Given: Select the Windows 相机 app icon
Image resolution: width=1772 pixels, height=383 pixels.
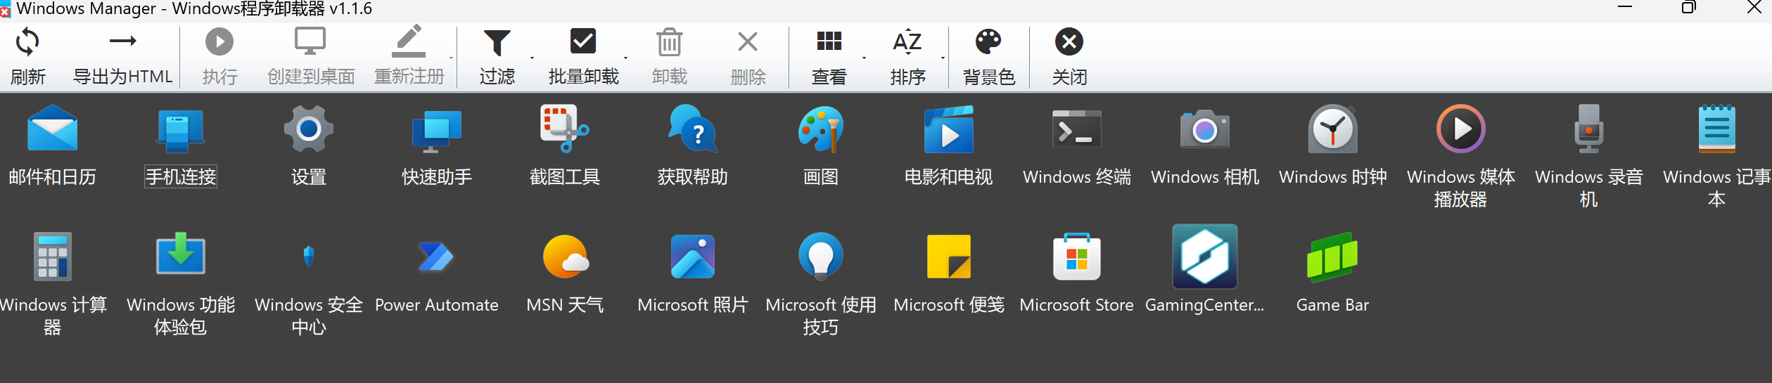Looking at the screenshot, I should (1205, 129).
